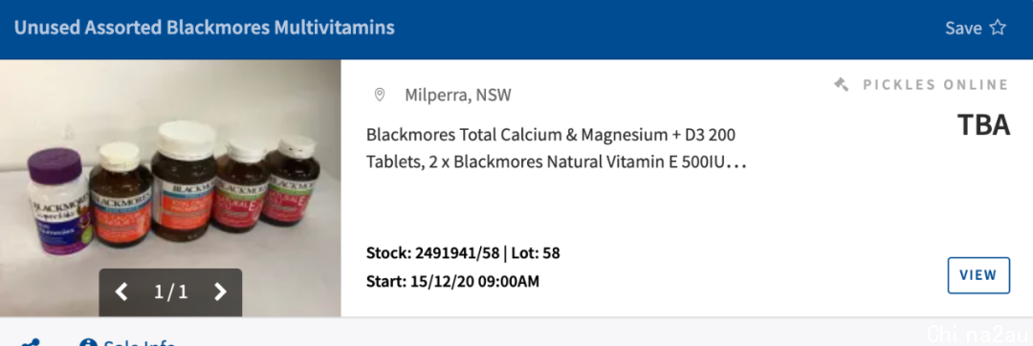
Task: Click the Save text label
Action: [963, 28]
